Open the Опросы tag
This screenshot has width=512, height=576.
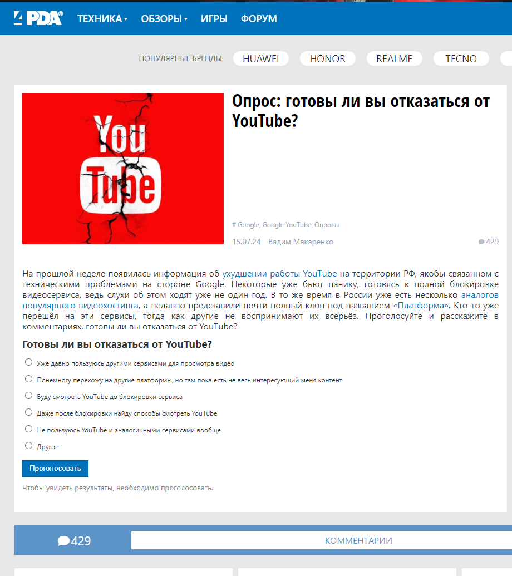coord(327,225)
